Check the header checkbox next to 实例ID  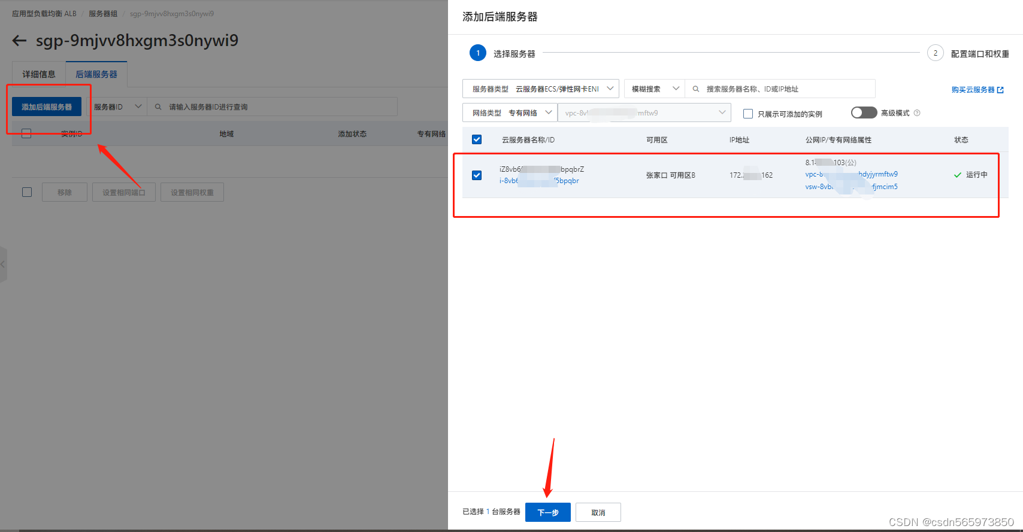point(26,133)
